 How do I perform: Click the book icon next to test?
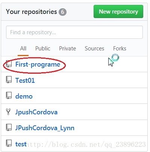pos(9,143)
